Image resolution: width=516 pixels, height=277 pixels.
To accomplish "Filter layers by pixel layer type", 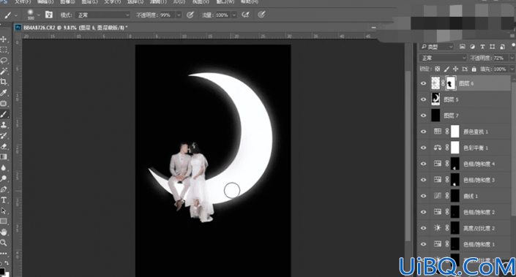I will (463, 47).
